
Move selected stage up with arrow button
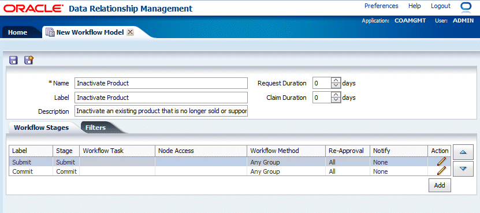point(463,152)
